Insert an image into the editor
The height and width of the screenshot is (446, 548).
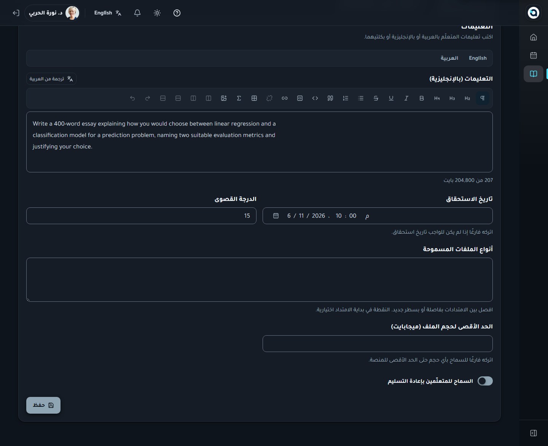pos(224,98)
